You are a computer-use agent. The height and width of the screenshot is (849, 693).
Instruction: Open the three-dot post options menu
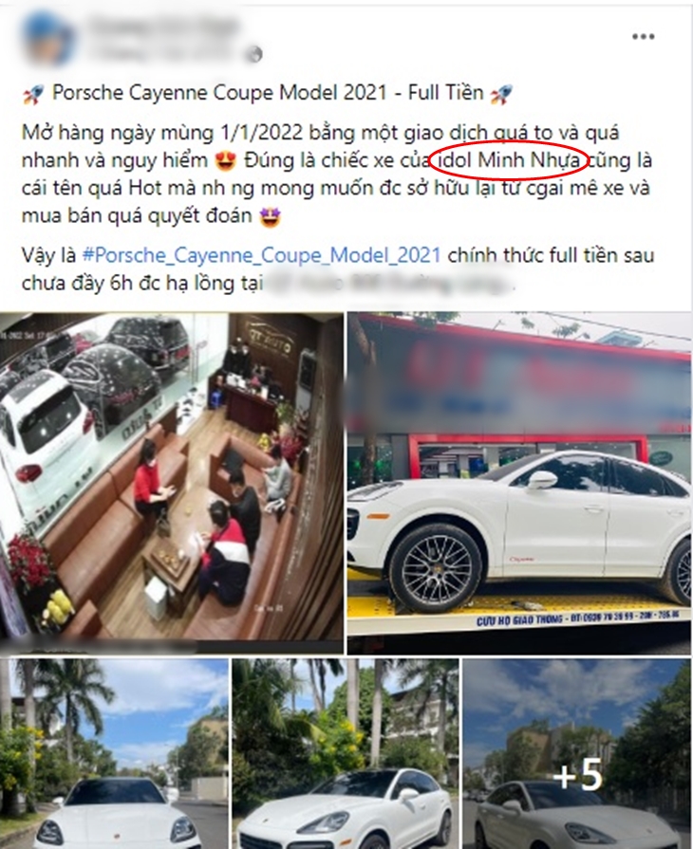click(643, 37)
